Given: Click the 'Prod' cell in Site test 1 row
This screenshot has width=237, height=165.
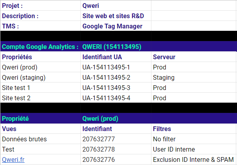Looking at the screenshot, I should point(194,88).
